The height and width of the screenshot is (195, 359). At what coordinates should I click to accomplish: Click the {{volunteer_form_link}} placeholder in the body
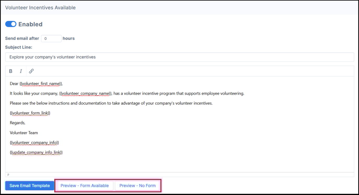click(x=29, y=113)
